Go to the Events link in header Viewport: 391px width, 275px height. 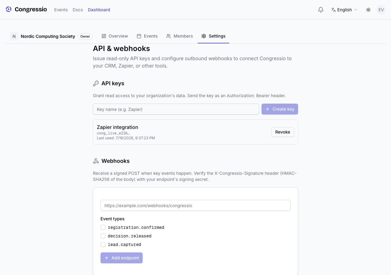[x=61, y=10]
